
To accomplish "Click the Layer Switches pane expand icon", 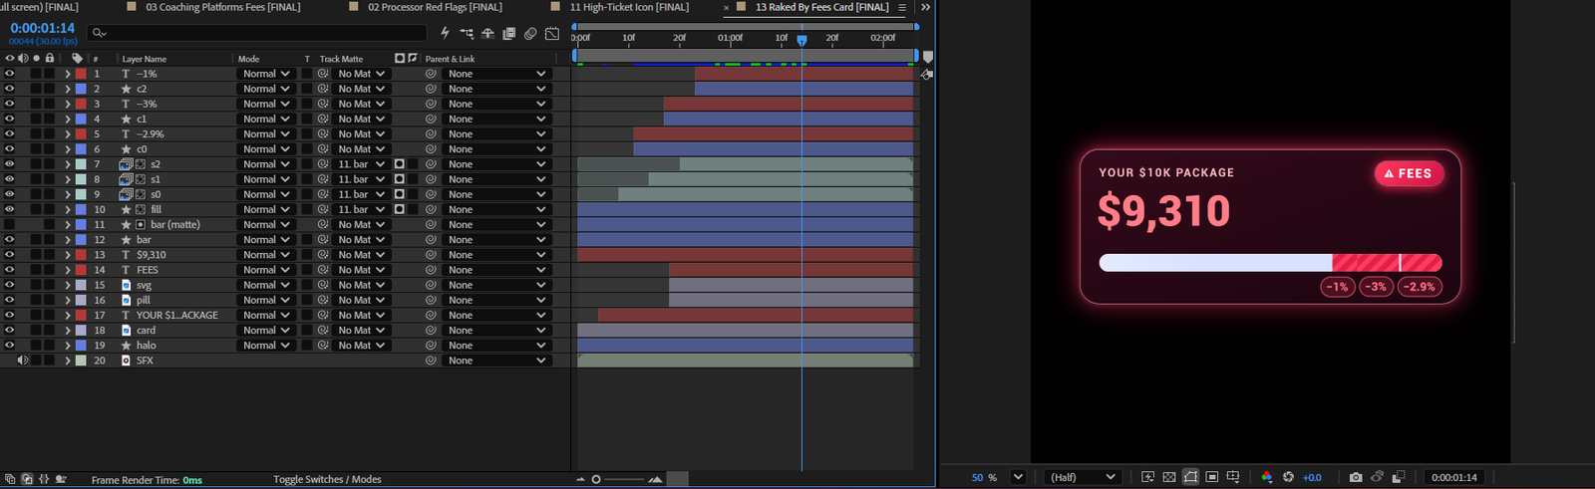I will tap(9, 479).
